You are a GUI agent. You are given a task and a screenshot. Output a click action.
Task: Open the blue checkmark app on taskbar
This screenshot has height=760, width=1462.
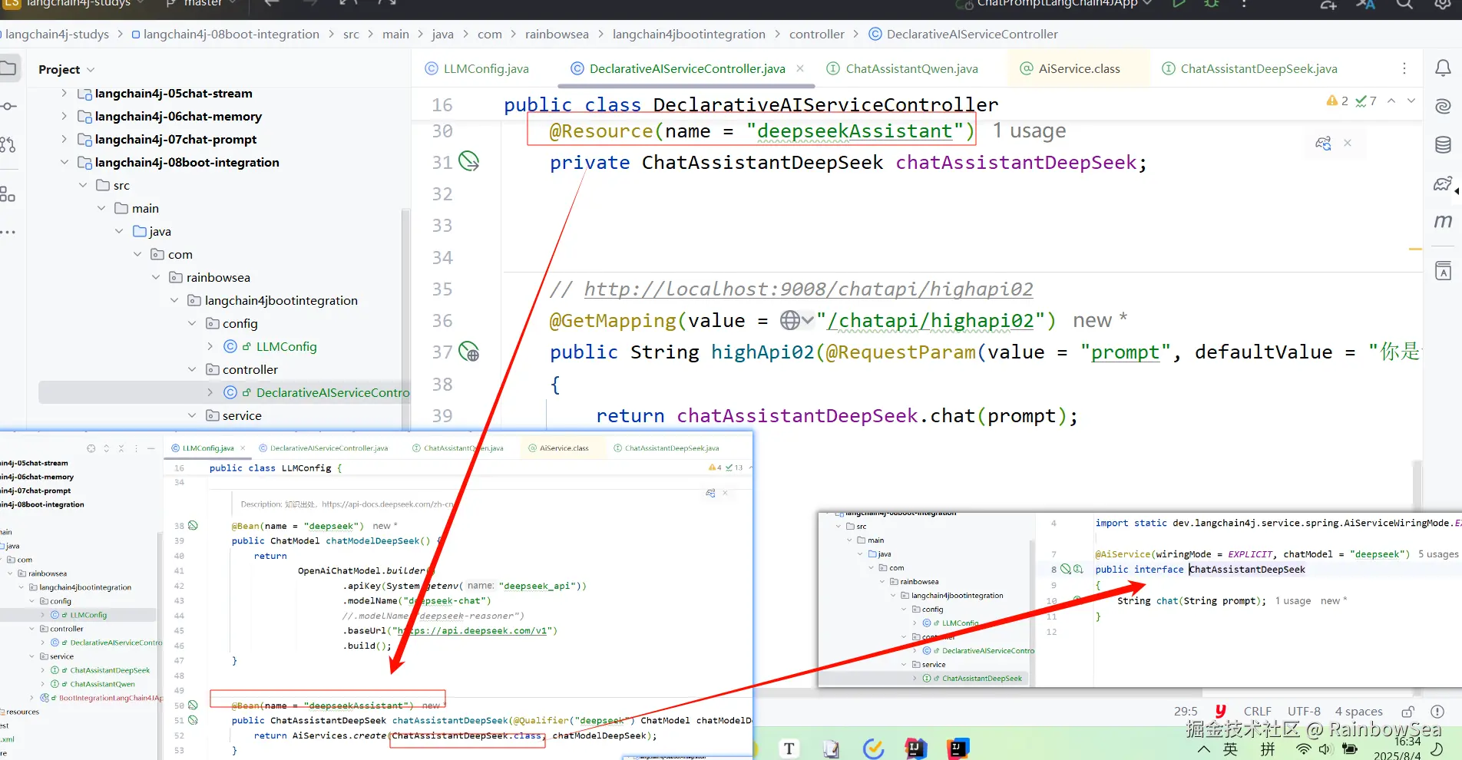tap(873, 748)
